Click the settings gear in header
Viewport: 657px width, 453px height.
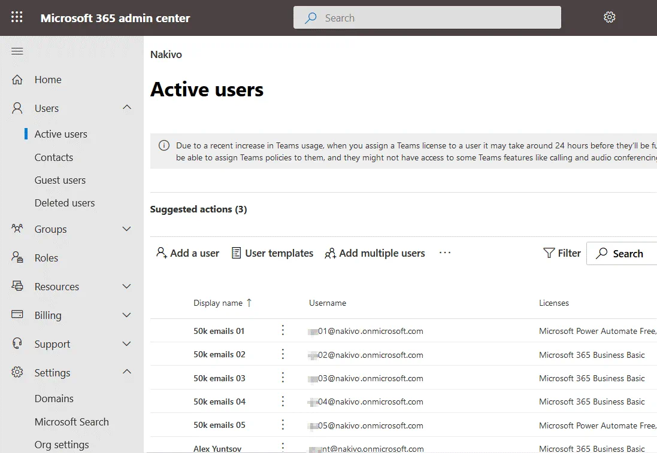click(609, 17)
